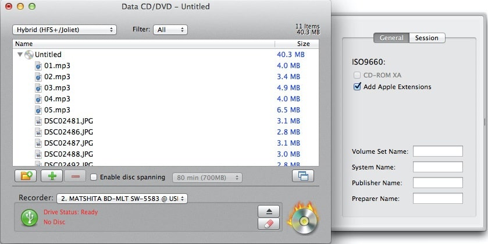Uncheck Add Apple Extensions
The image size is (488, 244).
(357, 87)
